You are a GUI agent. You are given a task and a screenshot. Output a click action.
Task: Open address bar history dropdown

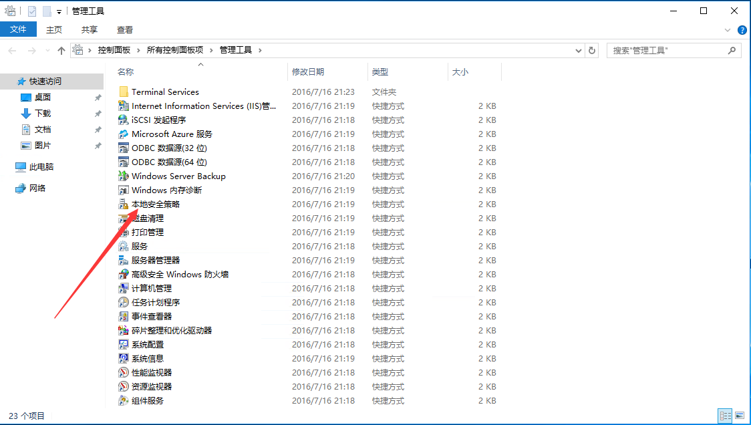point(579,50)
